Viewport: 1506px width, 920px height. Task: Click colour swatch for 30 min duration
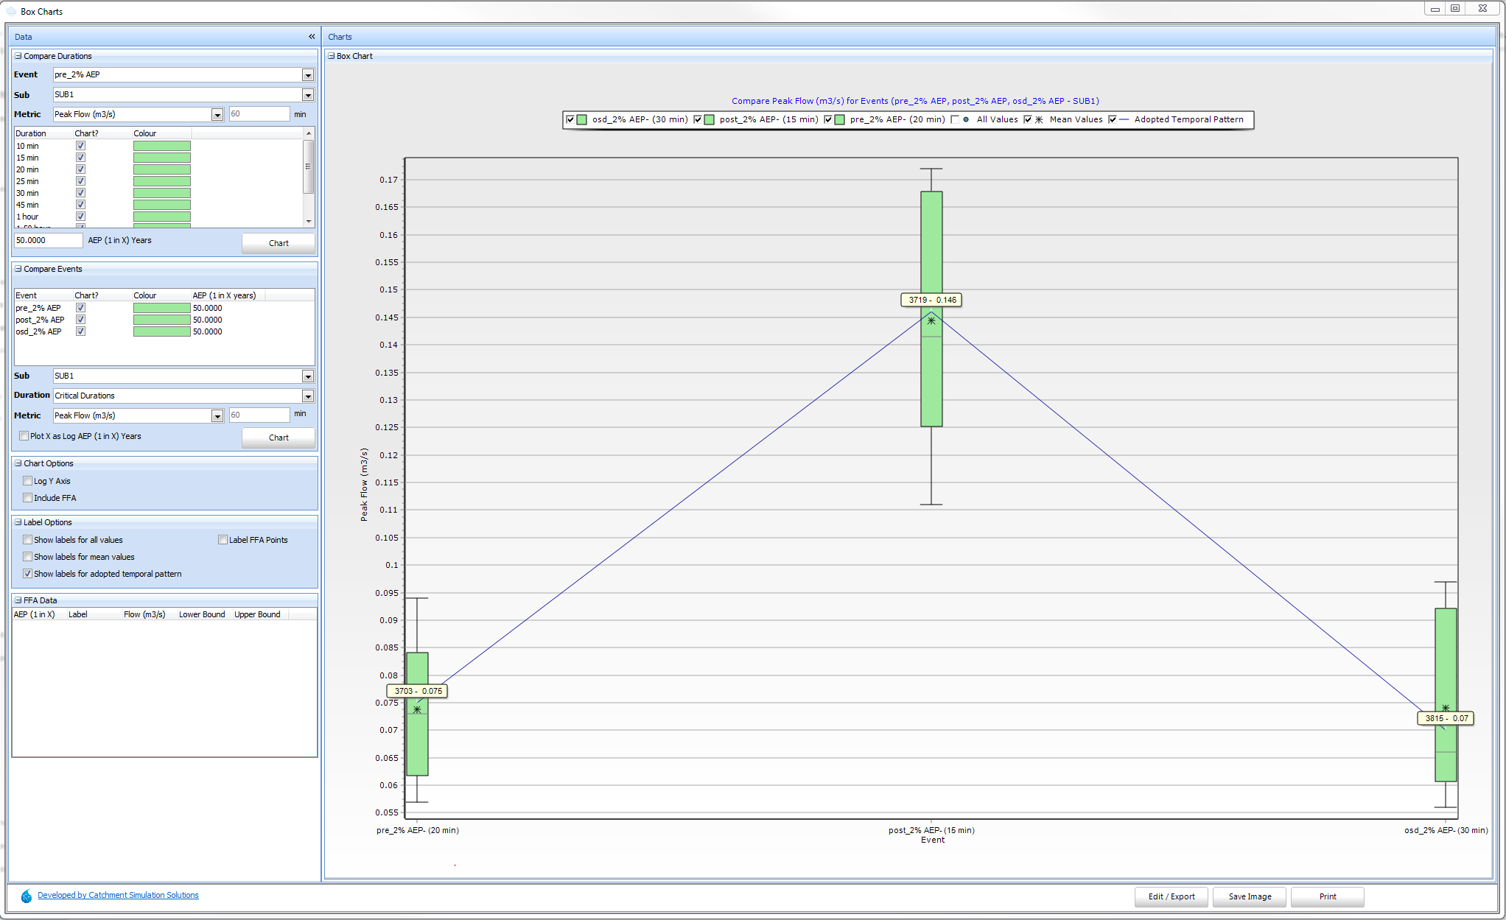click(161, 193)
